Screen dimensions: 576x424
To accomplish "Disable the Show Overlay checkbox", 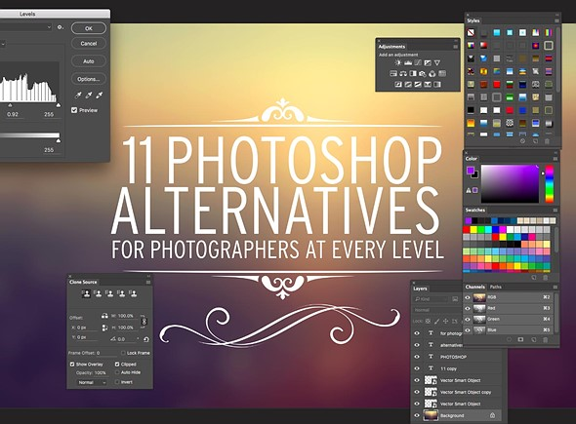I will [72, 365].
